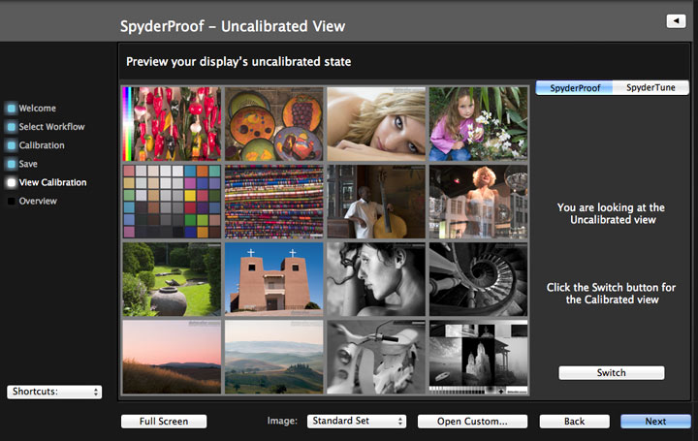Select the girl with flowers thumbnail
Screen dimensions: 698x441
click(479, 124)
